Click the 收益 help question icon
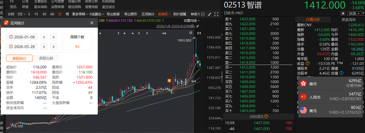Screen dimensions: 365x133 click(x=308, y=64)
